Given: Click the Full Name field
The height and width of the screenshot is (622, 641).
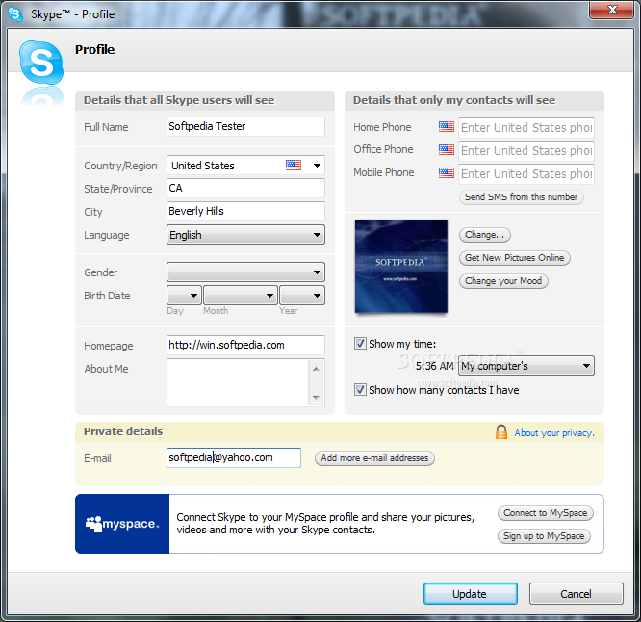Looking at the screenshot, I should [245, 126].
